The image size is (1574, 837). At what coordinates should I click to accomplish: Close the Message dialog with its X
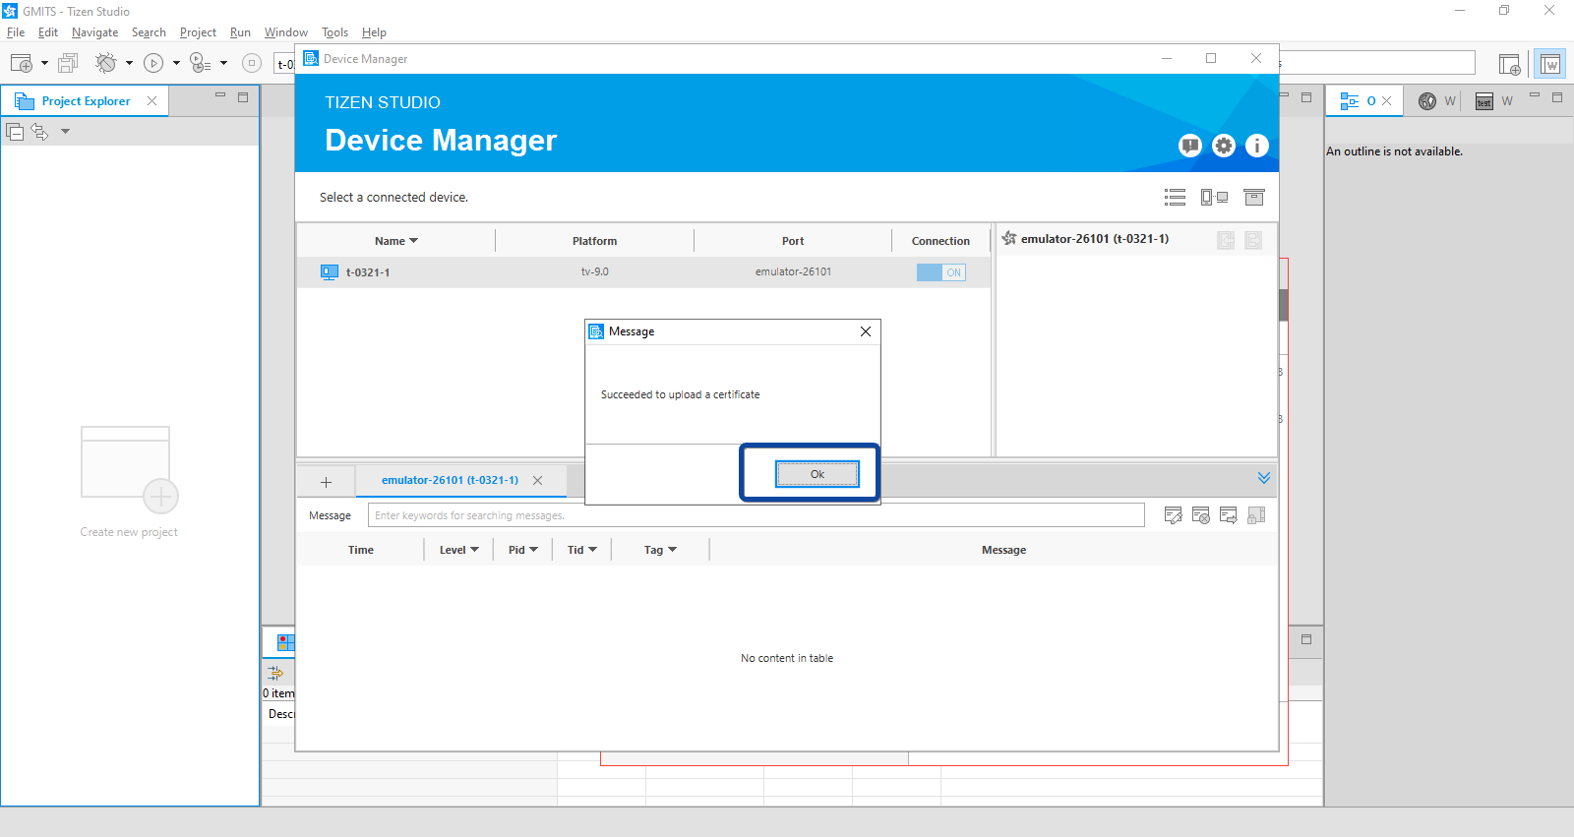[x=866, y=331]
